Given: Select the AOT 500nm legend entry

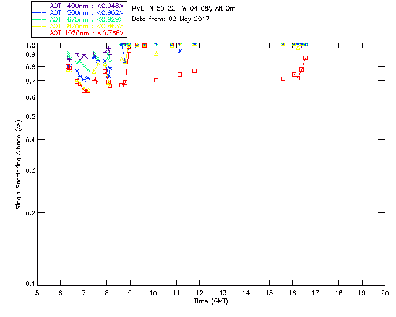Looking at the screenshot, I should (79, 12).
